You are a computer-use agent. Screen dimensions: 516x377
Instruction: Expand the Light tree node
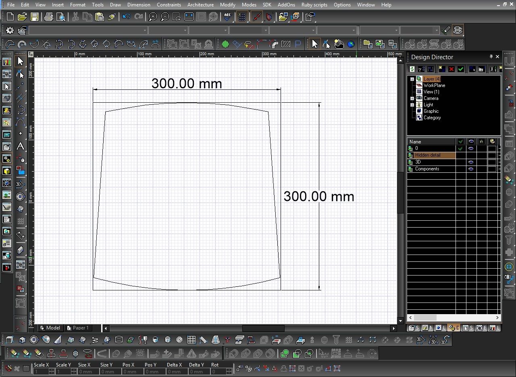[x=412, y=105]
